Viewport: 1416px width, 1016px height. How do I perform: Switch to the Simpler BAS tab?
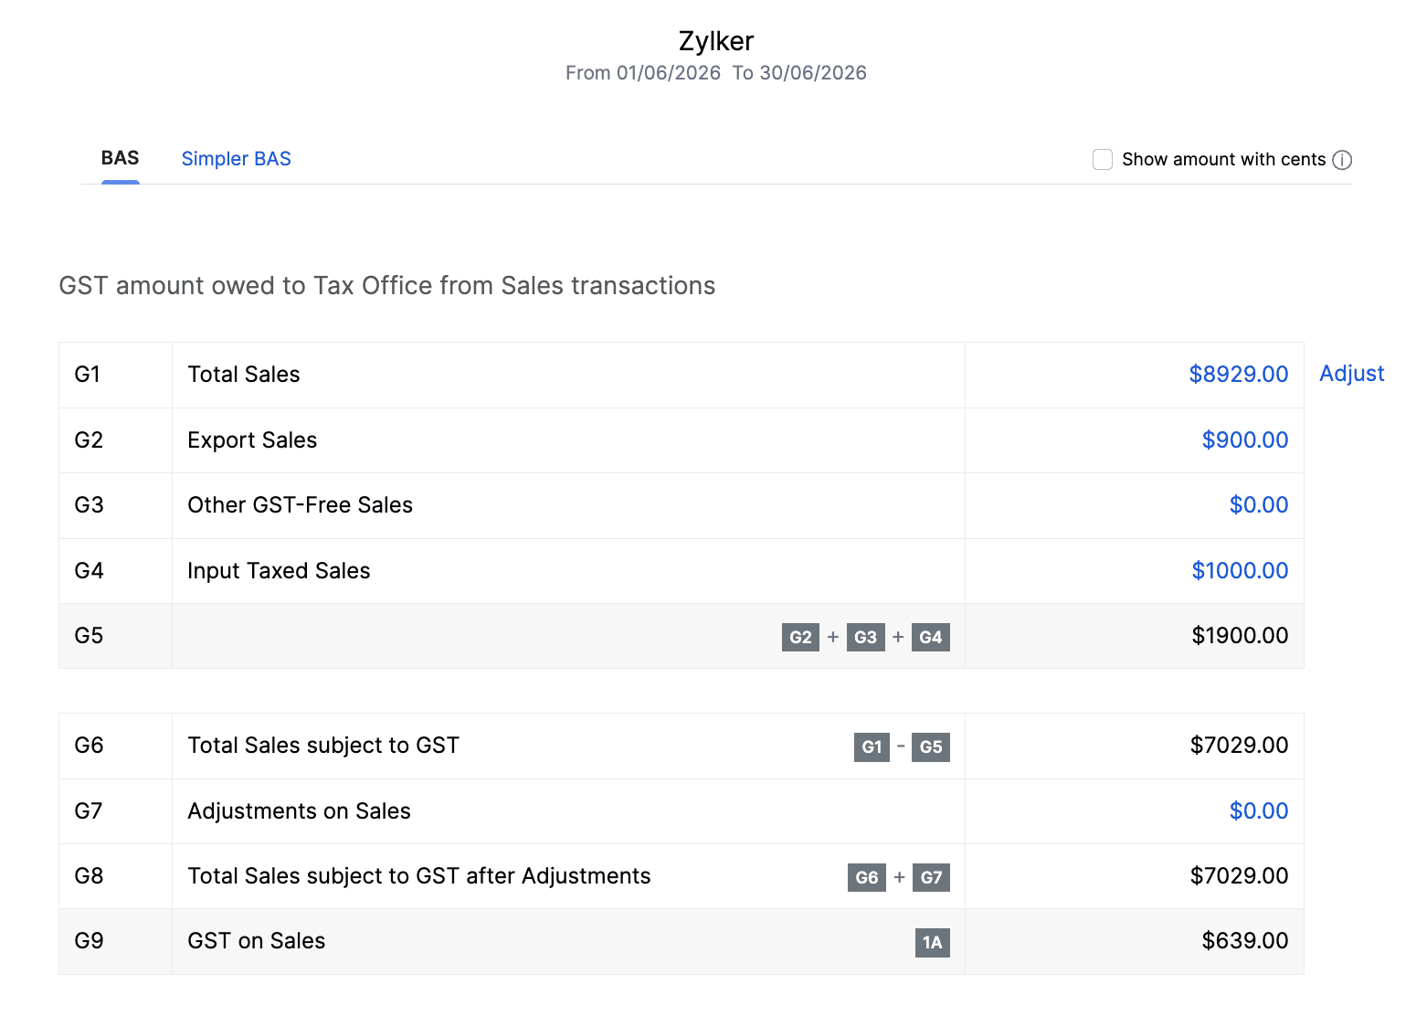pyautogui.click(x=236, y=159)
